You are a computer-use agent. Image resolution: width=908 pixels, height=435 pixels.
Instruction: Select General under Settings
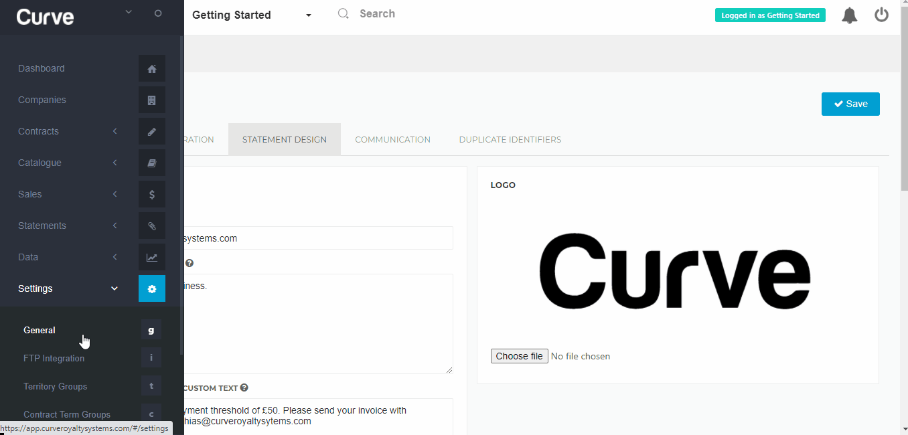[40, 330]
